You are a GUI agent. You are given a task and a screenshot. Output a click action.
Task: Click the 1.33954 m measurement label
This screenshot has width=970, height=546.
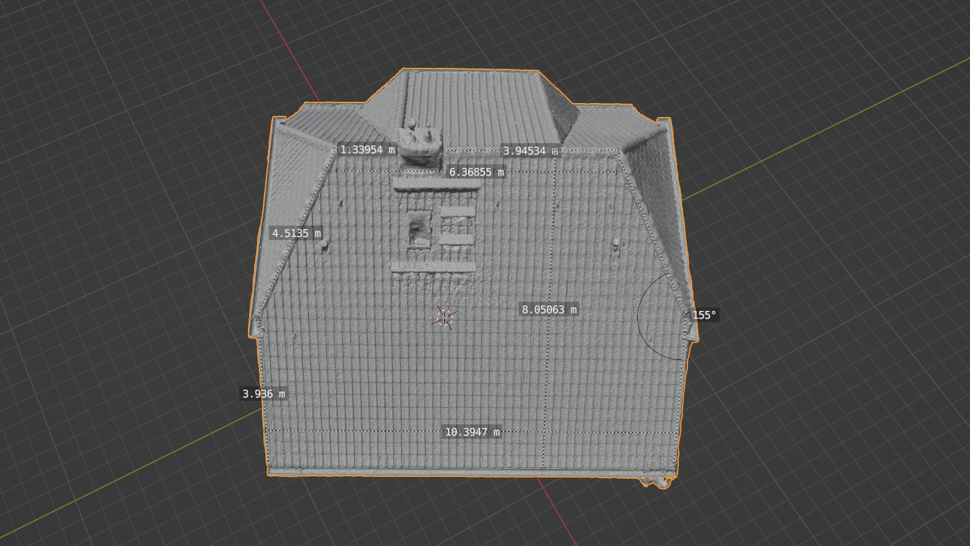tap(367, 150)
